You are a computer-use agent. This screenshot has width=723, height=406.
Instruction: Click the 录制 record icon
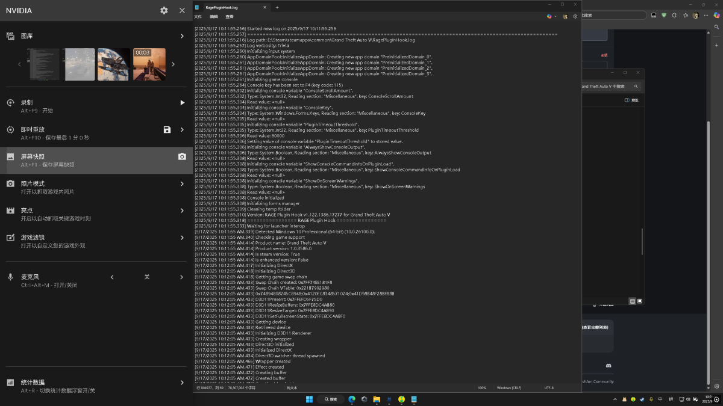click(x=10, y=103)
